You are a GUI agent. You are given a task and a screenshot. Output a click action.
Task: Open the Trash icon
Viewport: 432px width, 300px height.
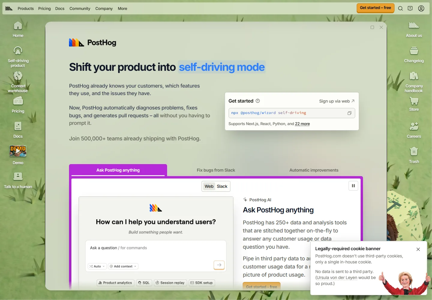[x=414, y=155]
